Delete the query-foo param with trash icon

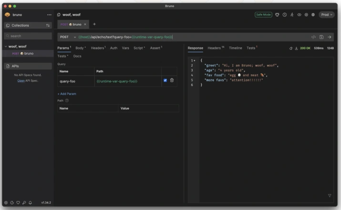point(172,80)
